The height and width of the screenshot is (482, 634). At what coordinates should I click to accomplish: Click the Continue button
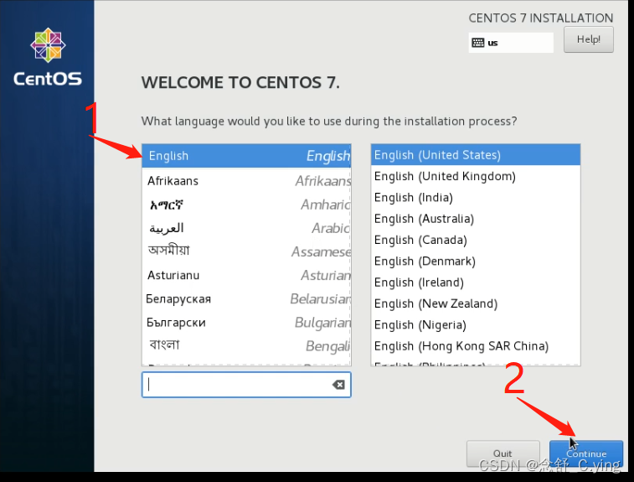pos(586,453)
